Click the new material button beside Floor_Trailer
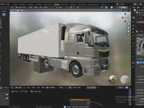 pos(93,88)
